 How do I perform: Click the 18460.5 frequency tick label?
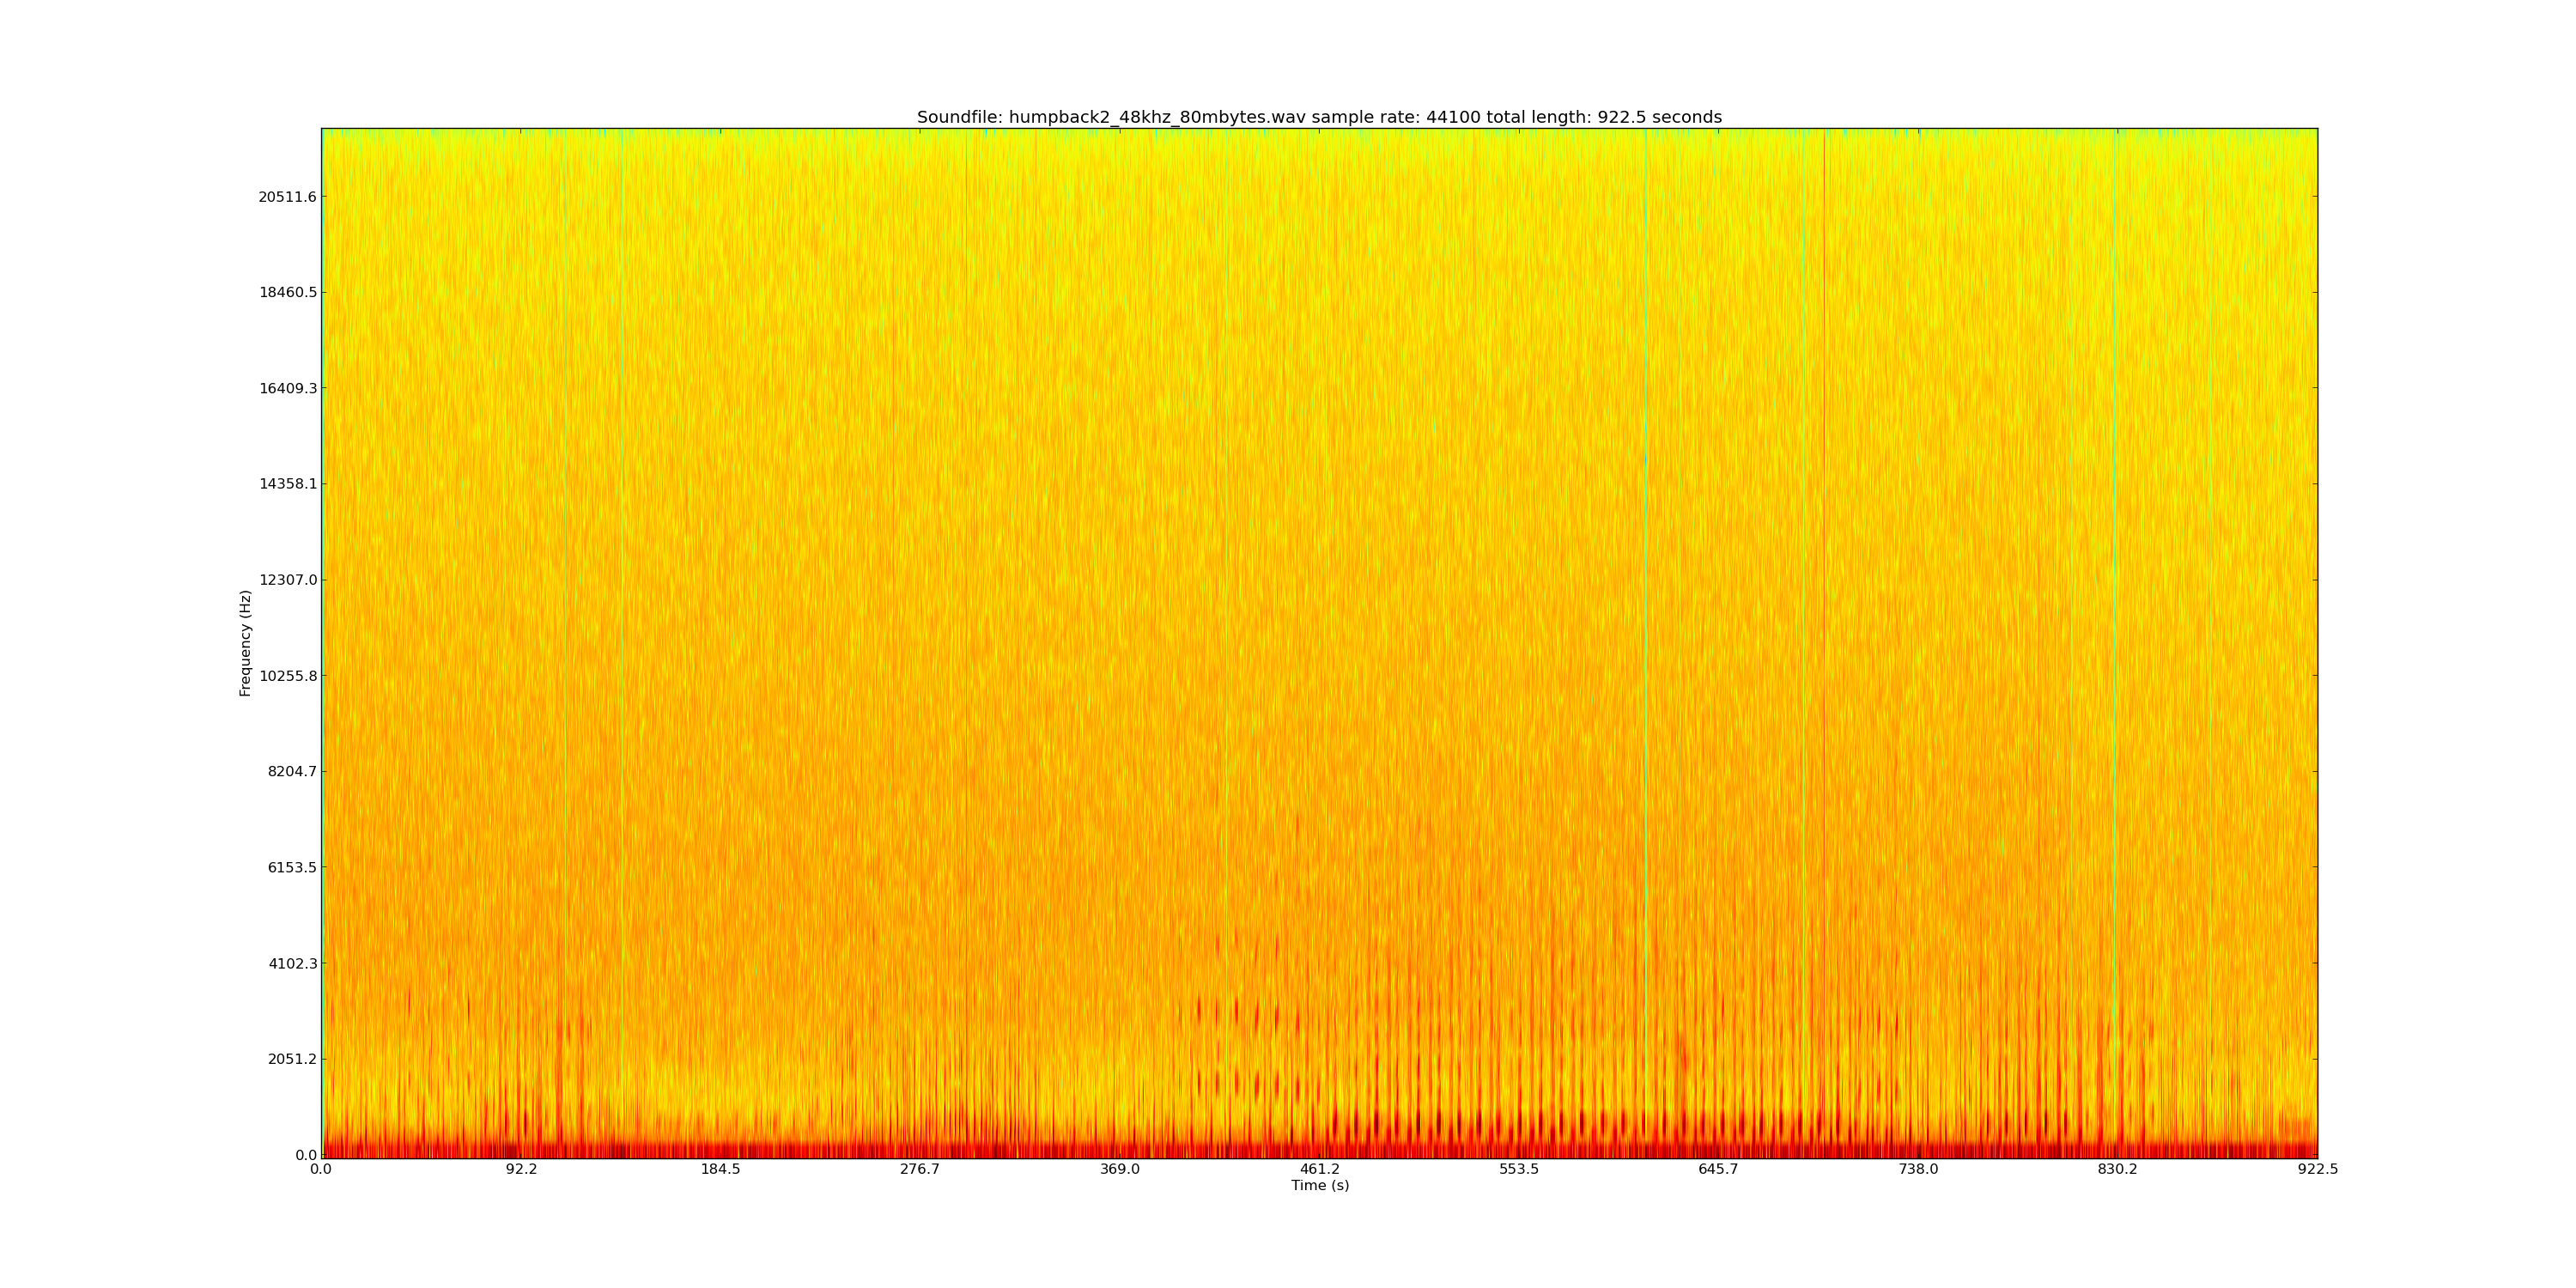[287, 293]
